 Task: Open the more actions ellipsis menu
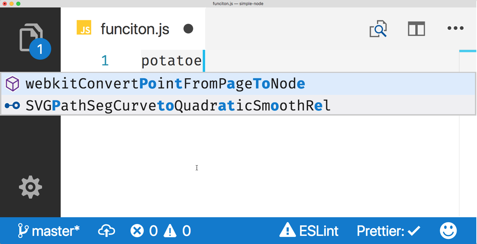point(455,28)
